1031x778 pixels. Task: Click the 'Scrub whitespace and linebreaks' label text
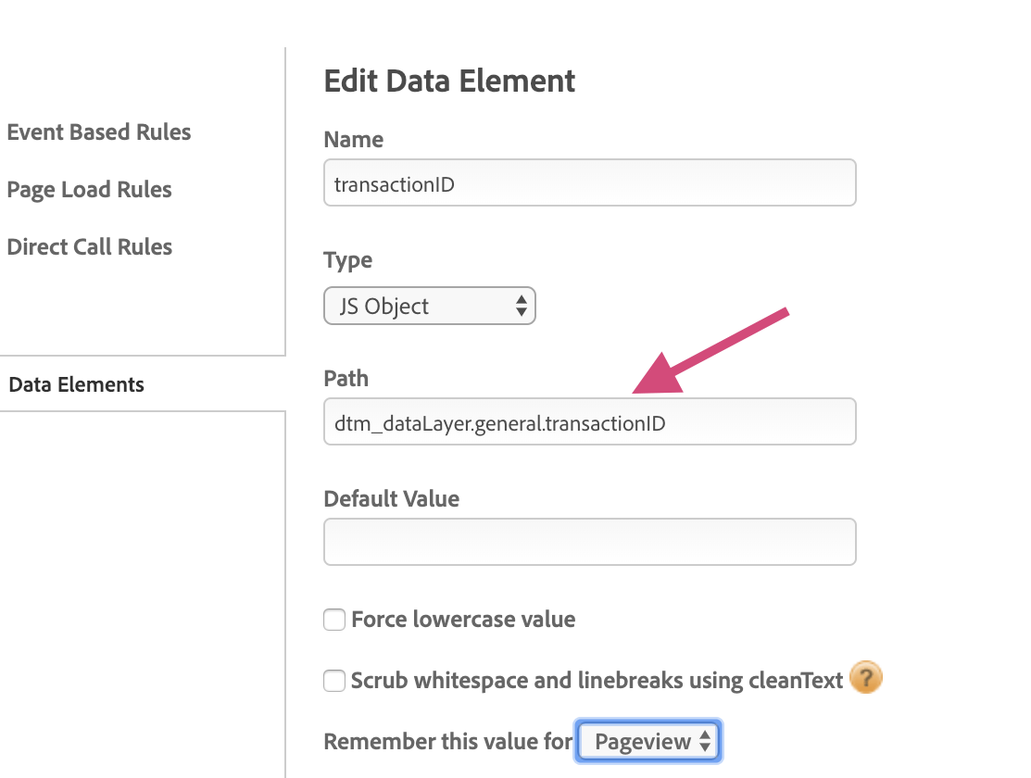597,681
